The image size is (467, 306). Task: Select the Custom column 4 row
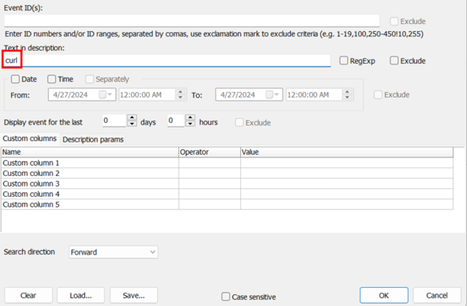pyautogui.click(x=227, y=194)
